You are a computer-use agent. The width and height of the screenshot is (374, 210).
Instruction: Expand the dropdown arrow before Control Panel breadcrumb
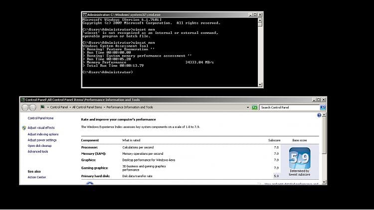tap(48, 107)
